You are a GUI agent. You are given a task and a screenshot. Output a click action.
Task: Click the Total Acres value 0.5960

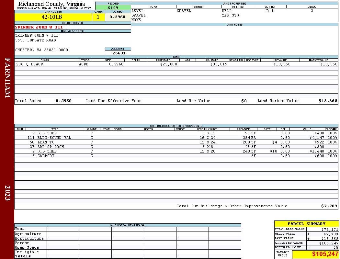pos(63,101)
